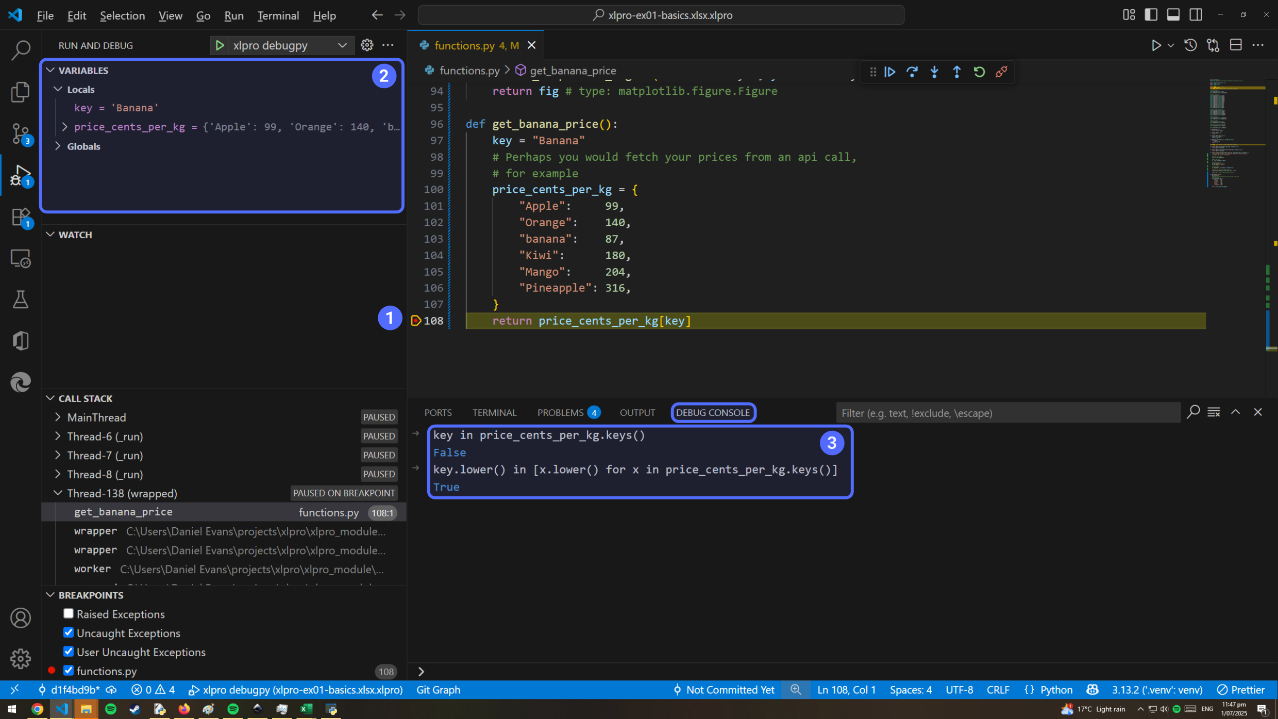Image resolution: width=1278 pixels, height=719 pixels.
Task: Clear the debug console output
Action: tap(1214, 412)
